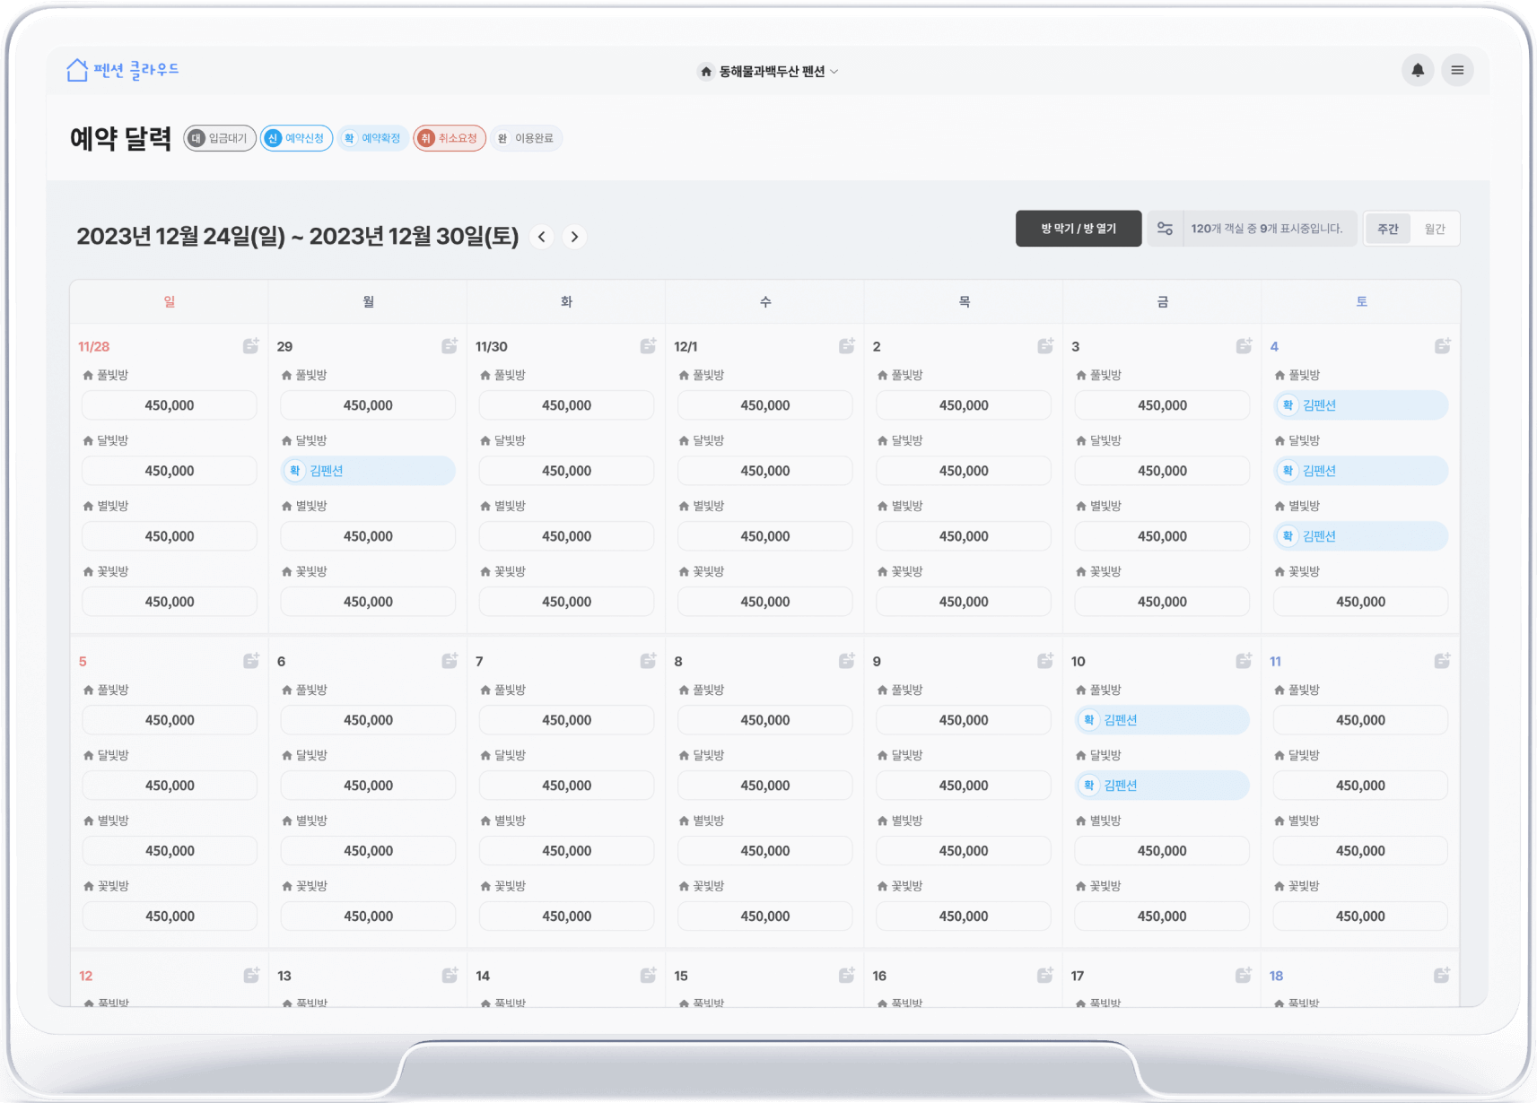
Task: Switch to the 월간 monthly view
Action: click(1435, 229)
